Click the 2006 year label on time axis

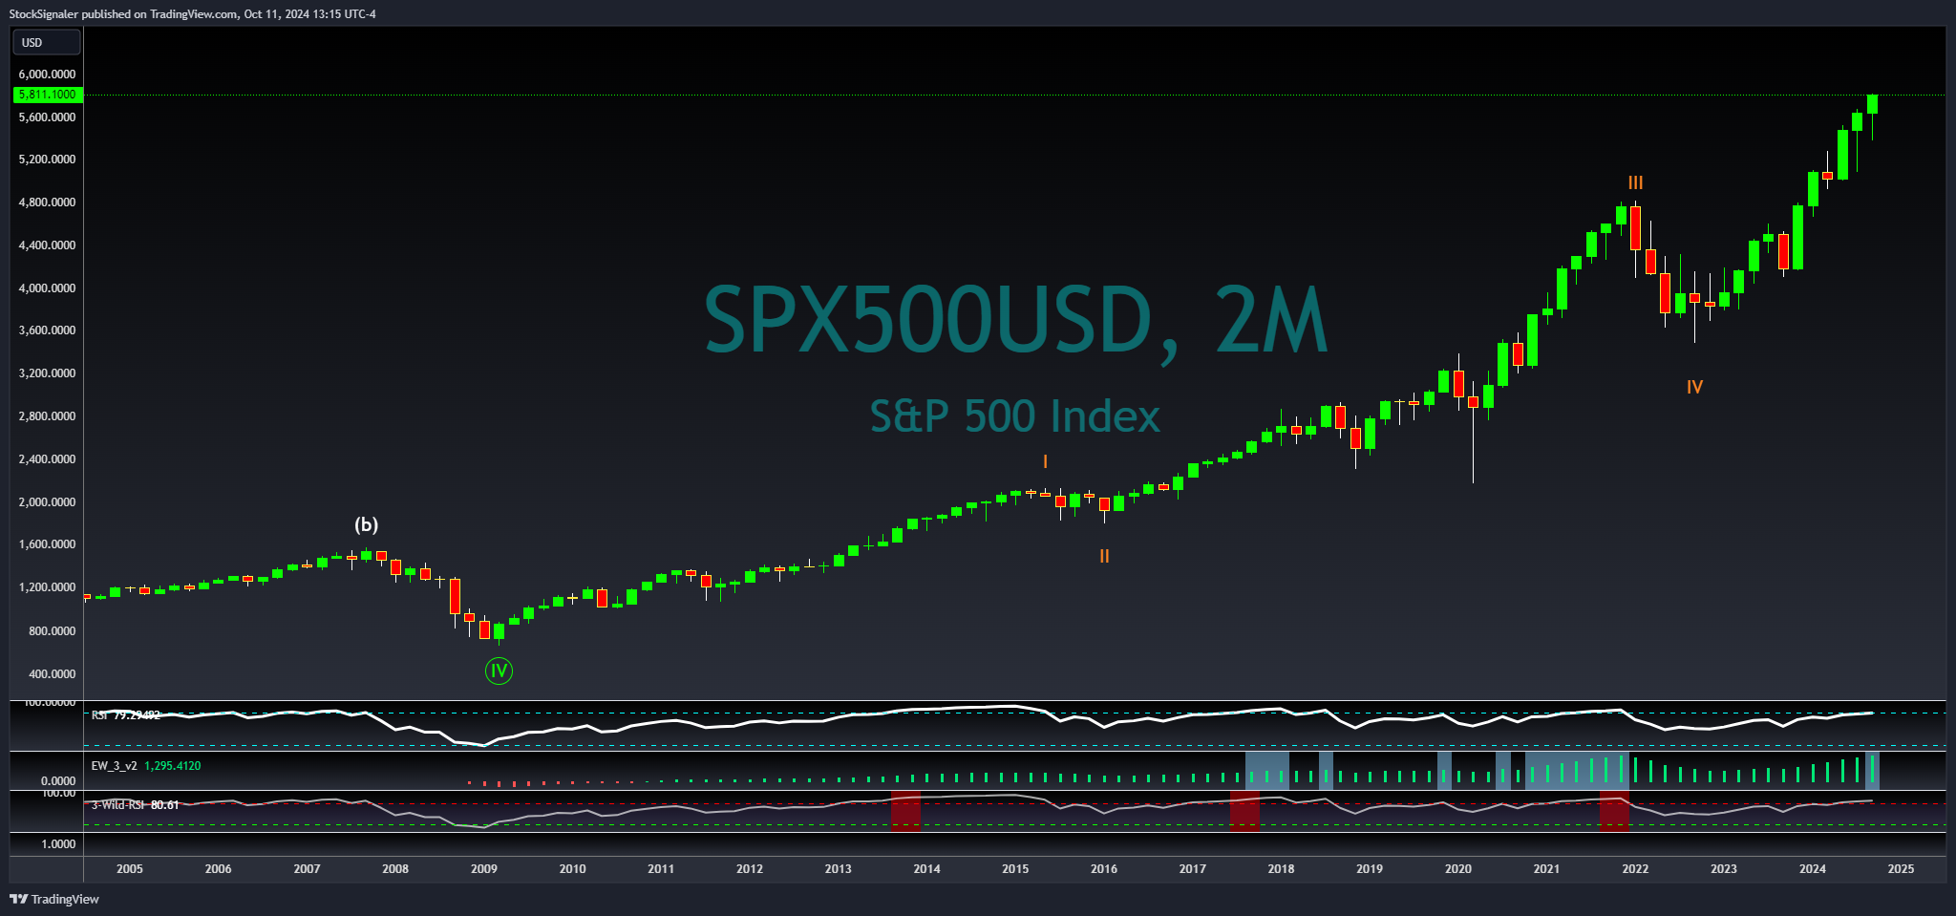coord(218,869)
